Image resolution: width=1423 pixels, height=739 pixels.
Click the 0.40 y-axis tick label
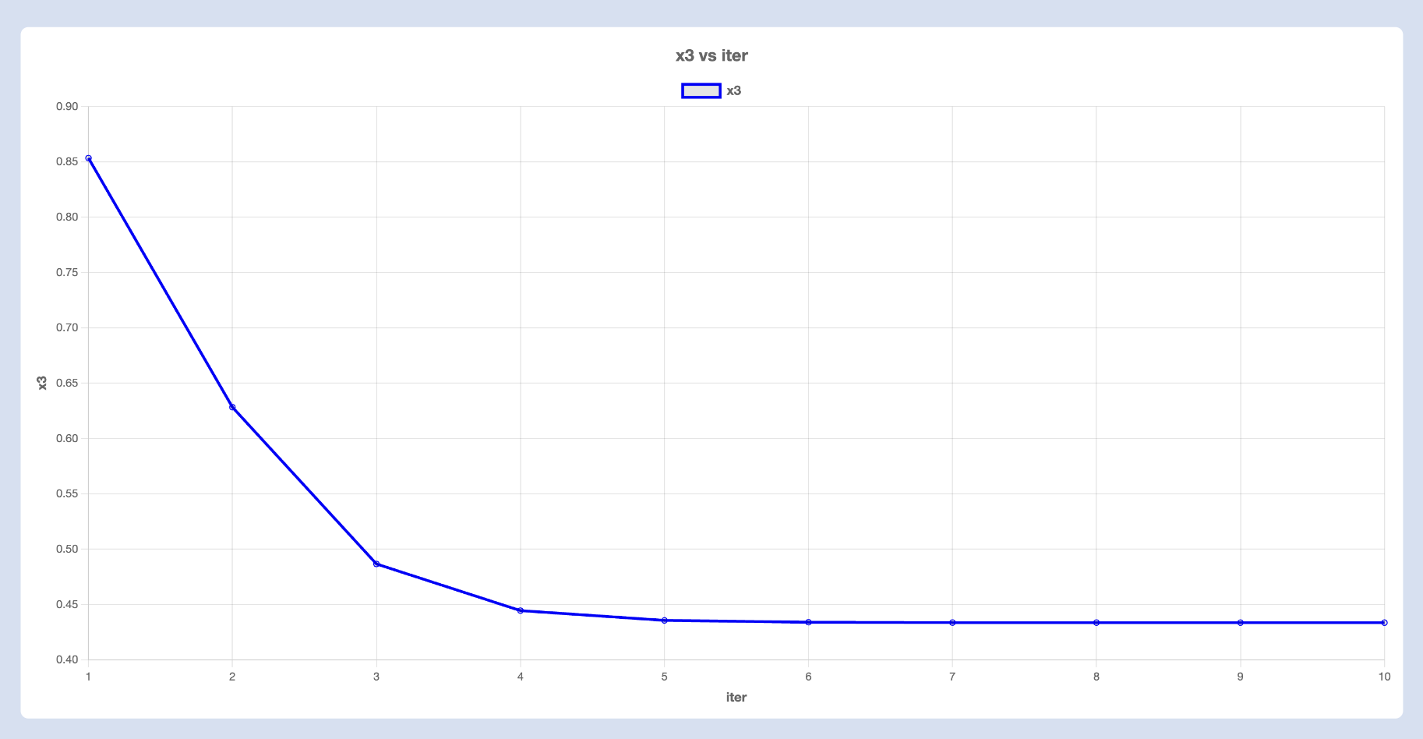[67, 659]
